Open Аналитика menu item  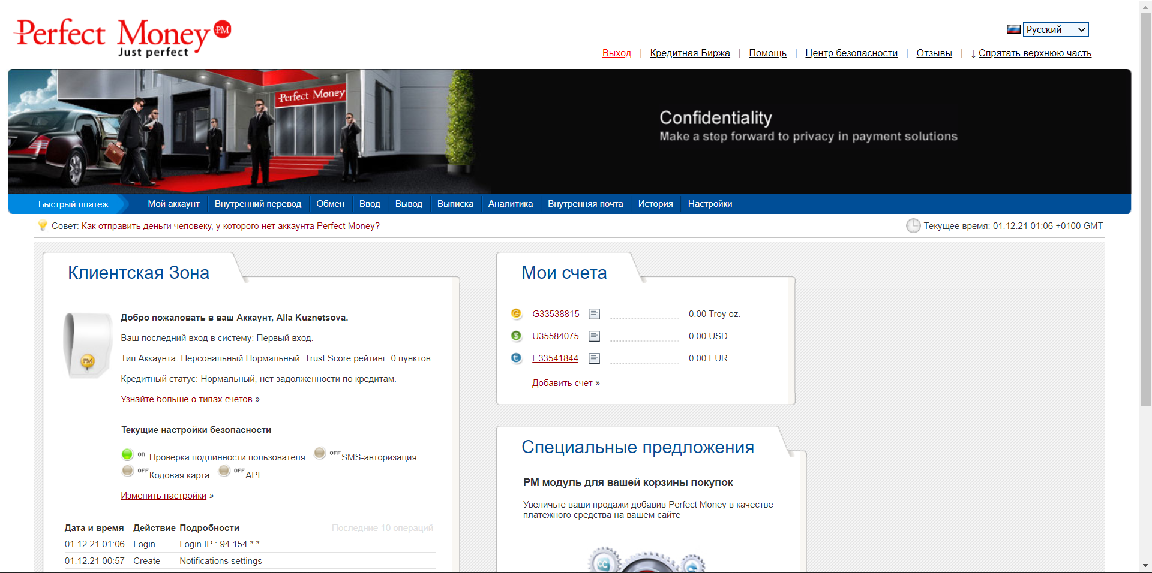511,204
